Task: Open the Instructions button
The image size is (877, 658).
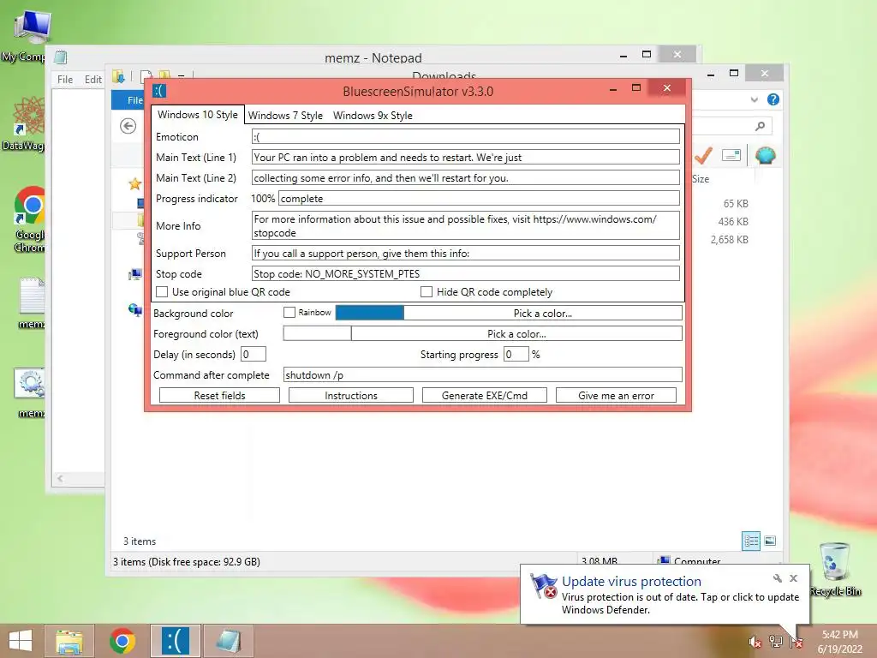Action: (x=350, y=395)
